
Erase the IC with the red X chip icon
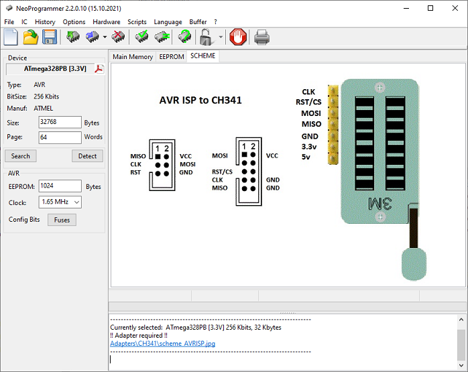point(118,38)
